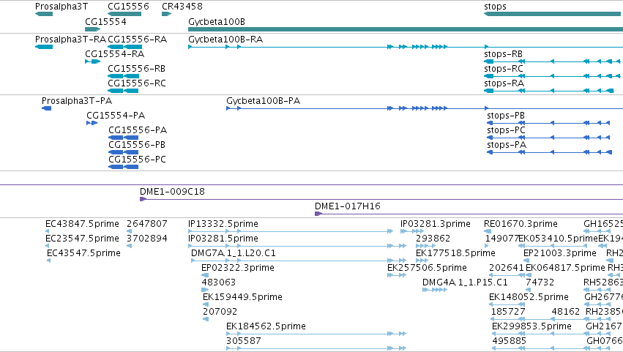Select the Prosalpha3T gene arrow glyph
Screen dimensions: 623x352
click(44, 15)
